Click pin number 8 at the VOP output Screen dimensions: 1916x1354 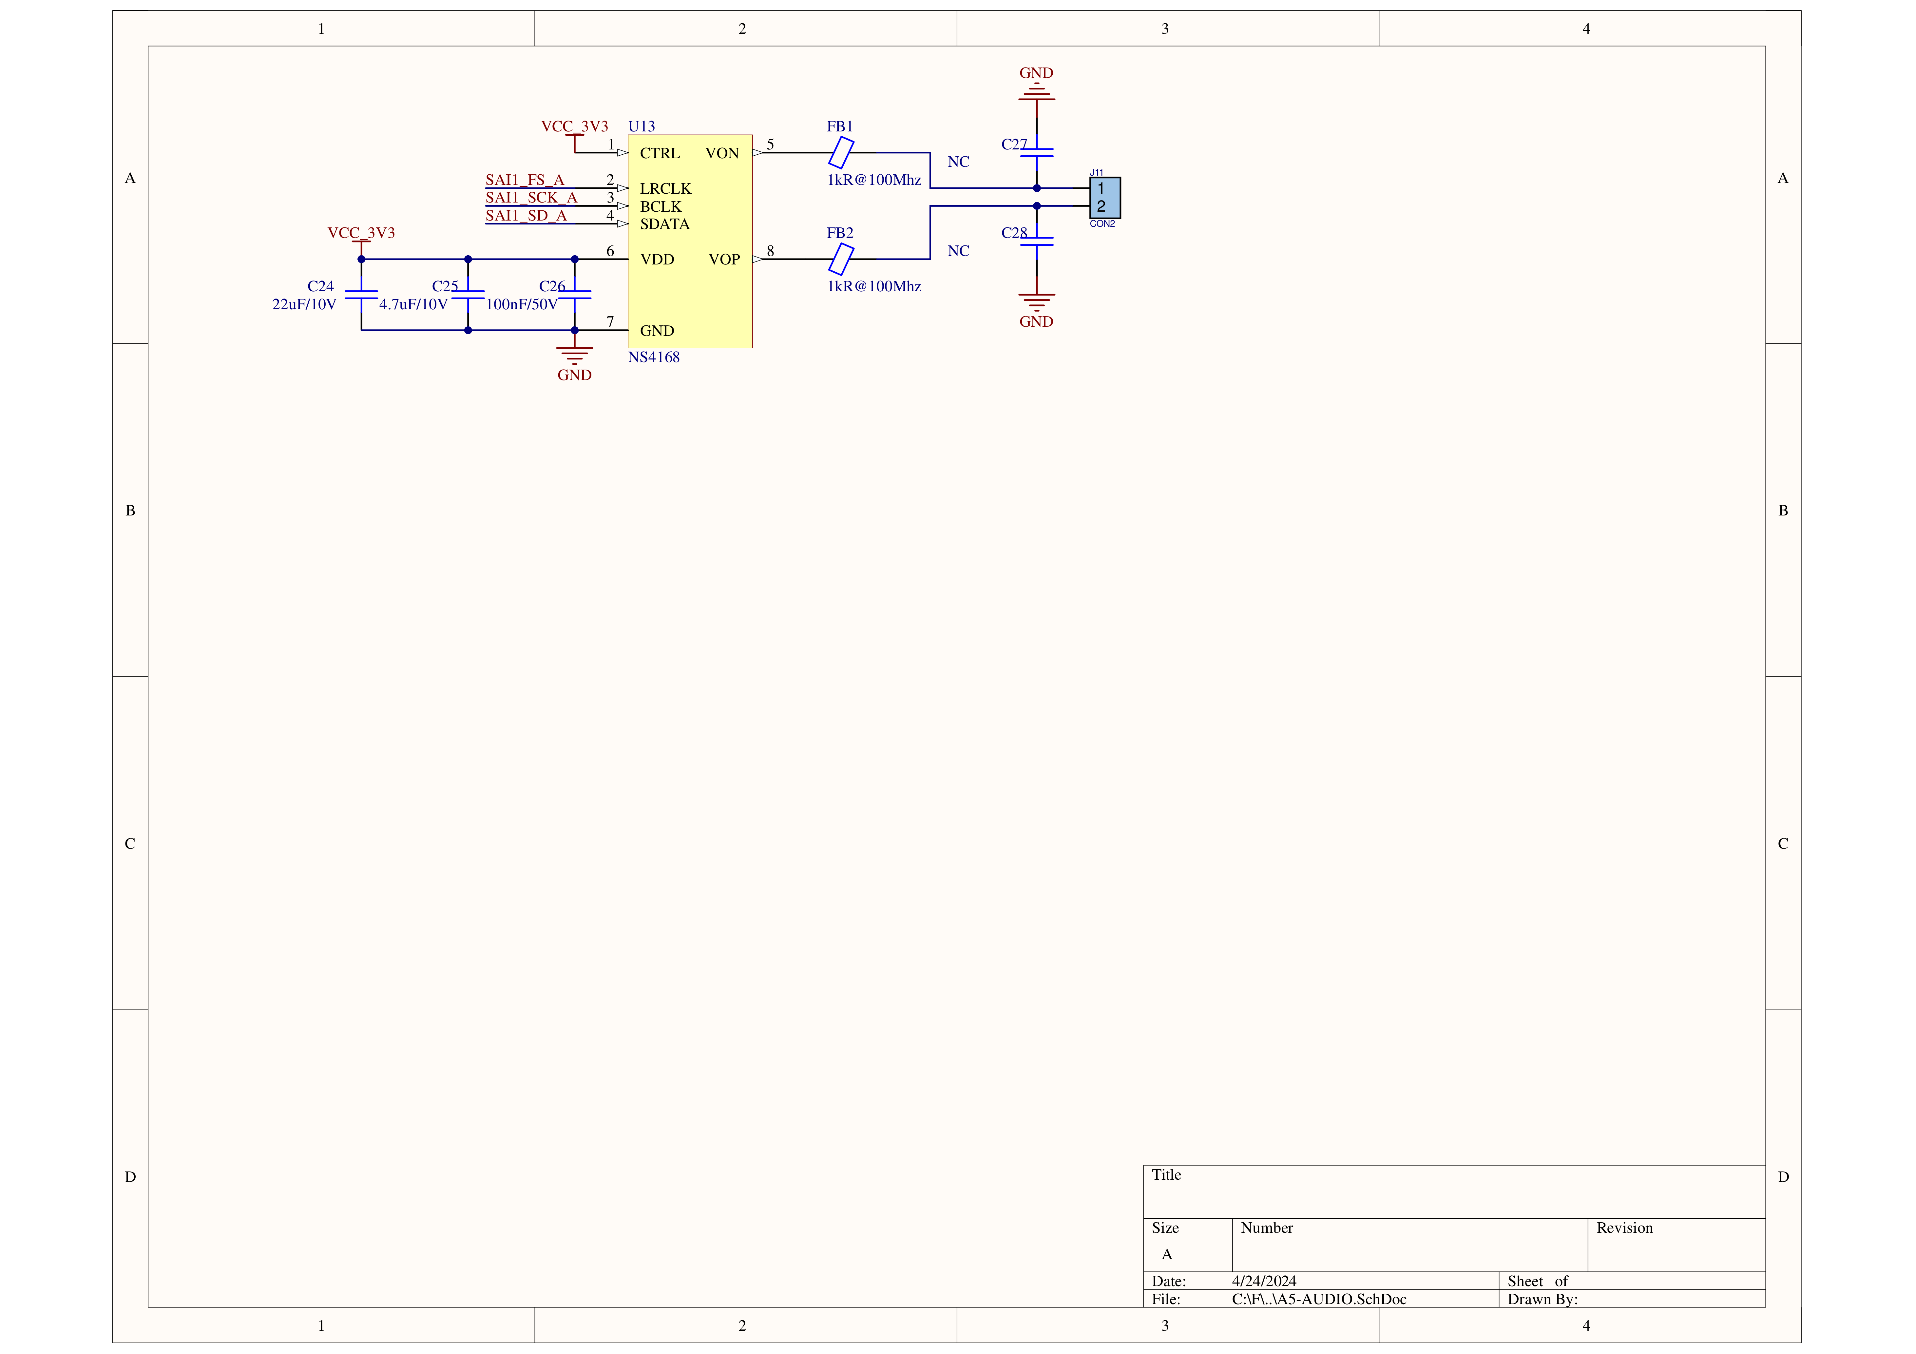point(770,251)
